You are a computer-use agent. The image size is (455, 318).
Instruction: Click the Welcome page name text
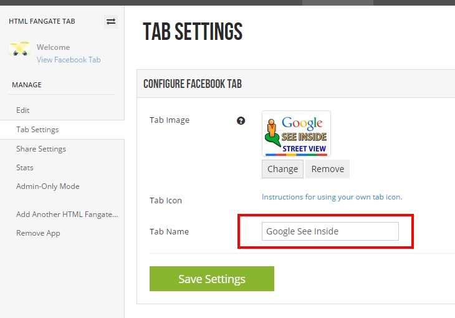pyautogui.click(x=54, y=47)
